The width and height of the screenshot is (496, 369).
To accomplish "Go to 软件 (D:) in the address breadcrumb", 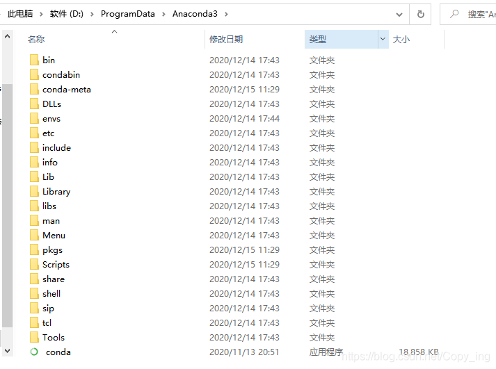I will coord(66,14).
